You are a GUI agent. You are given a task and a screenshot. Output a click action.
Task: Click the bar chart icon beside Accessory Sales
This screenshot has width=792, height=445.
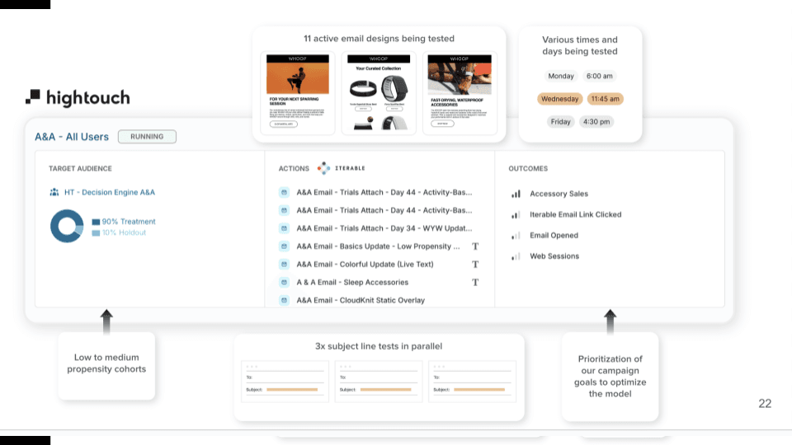(x=516, y=194)
